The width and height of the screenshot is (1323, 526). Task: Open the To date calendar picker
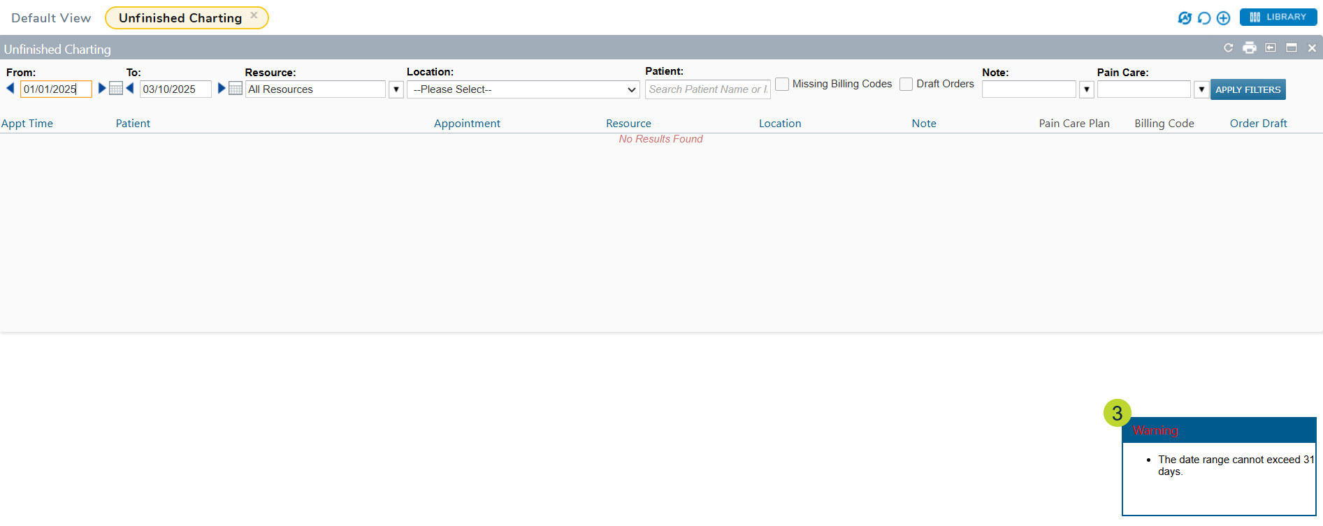(x=236, y=89)
